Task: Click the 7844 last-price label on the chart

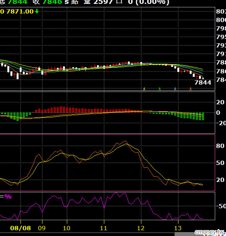Action: (x=203, y=83)
